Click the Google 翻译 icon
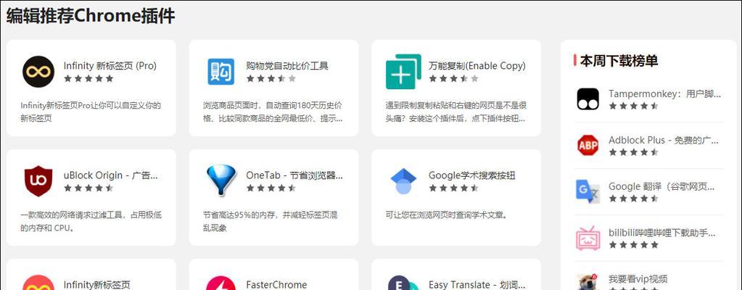Image resolution: width=742 pixels, height=290 pixels. pos(588,191)
